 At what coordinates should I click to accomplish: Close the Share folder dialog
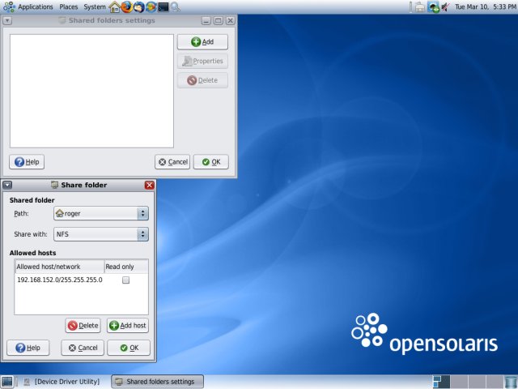(149, 185)
